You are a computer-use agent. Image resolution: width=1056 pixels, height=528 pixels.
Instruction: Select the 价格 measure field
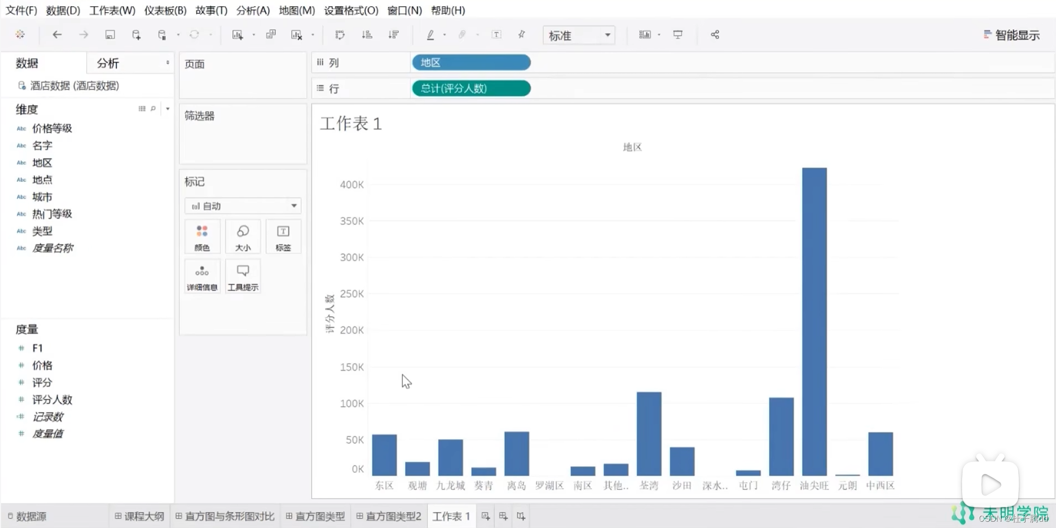click(x=42, y=365)
